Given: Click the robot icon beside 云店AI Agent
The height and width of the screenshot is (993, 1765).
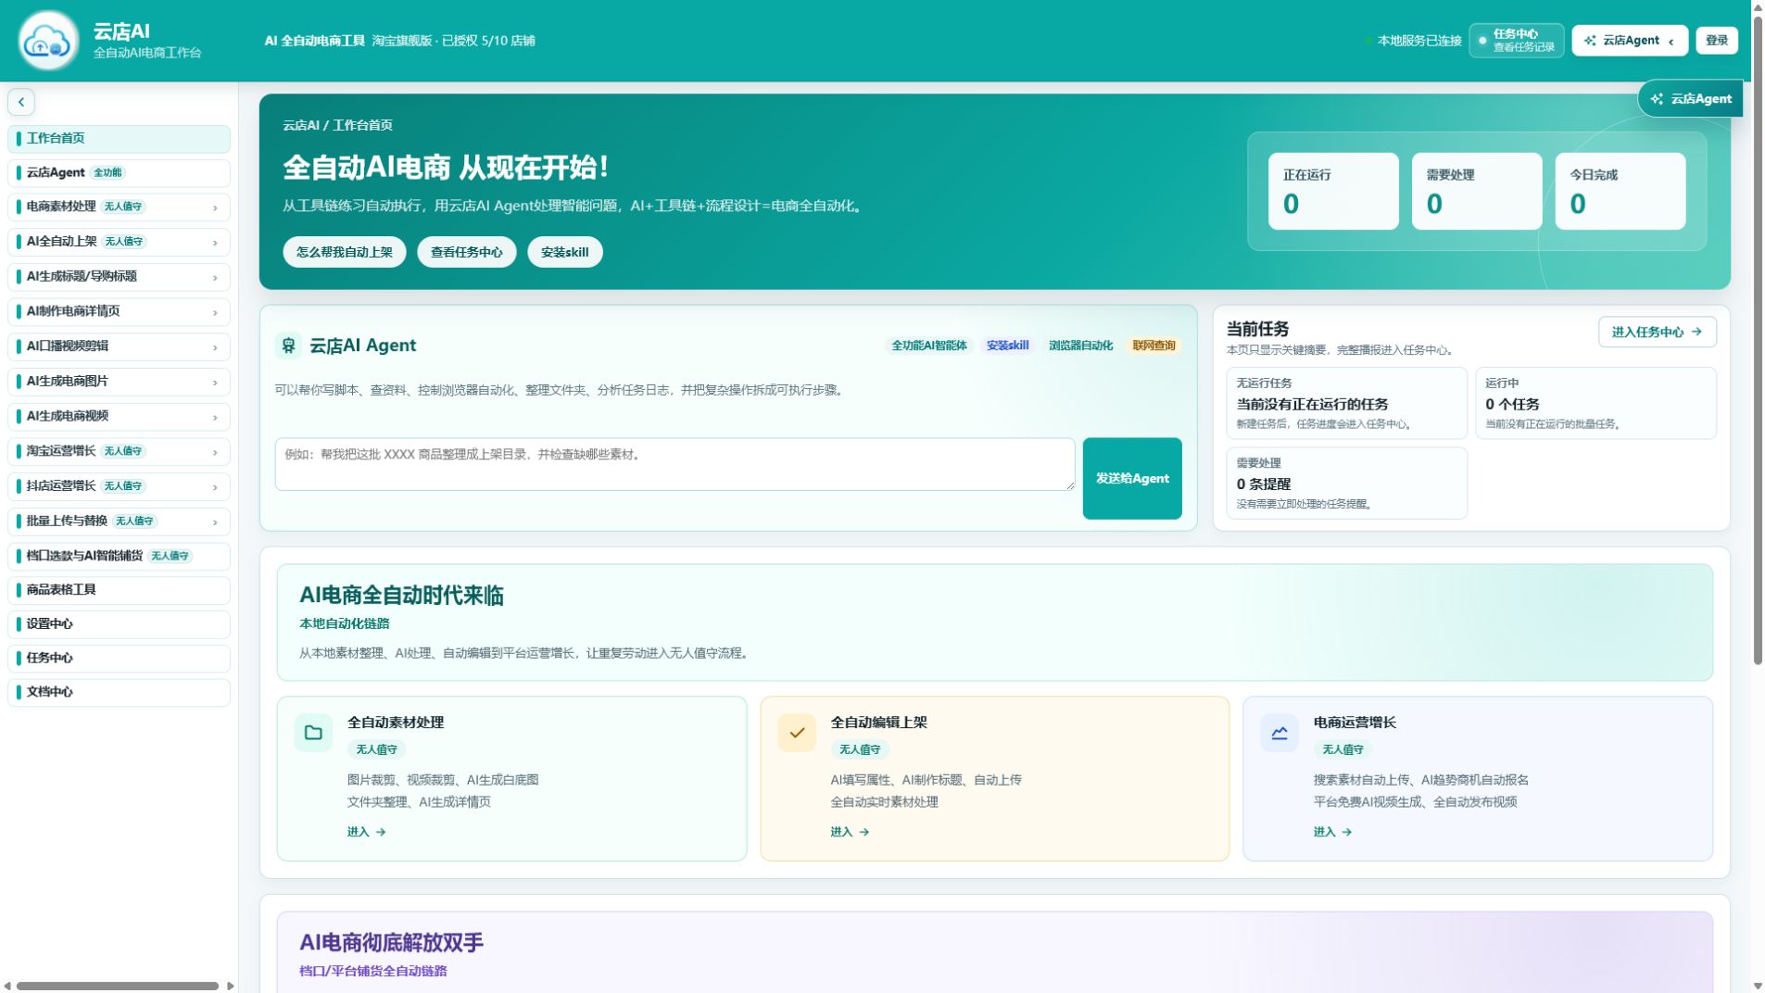Looking at the screenshot, I should click(x=288, y=346).
